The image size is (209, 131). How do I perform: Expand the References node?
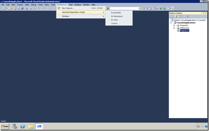[174, 28]
